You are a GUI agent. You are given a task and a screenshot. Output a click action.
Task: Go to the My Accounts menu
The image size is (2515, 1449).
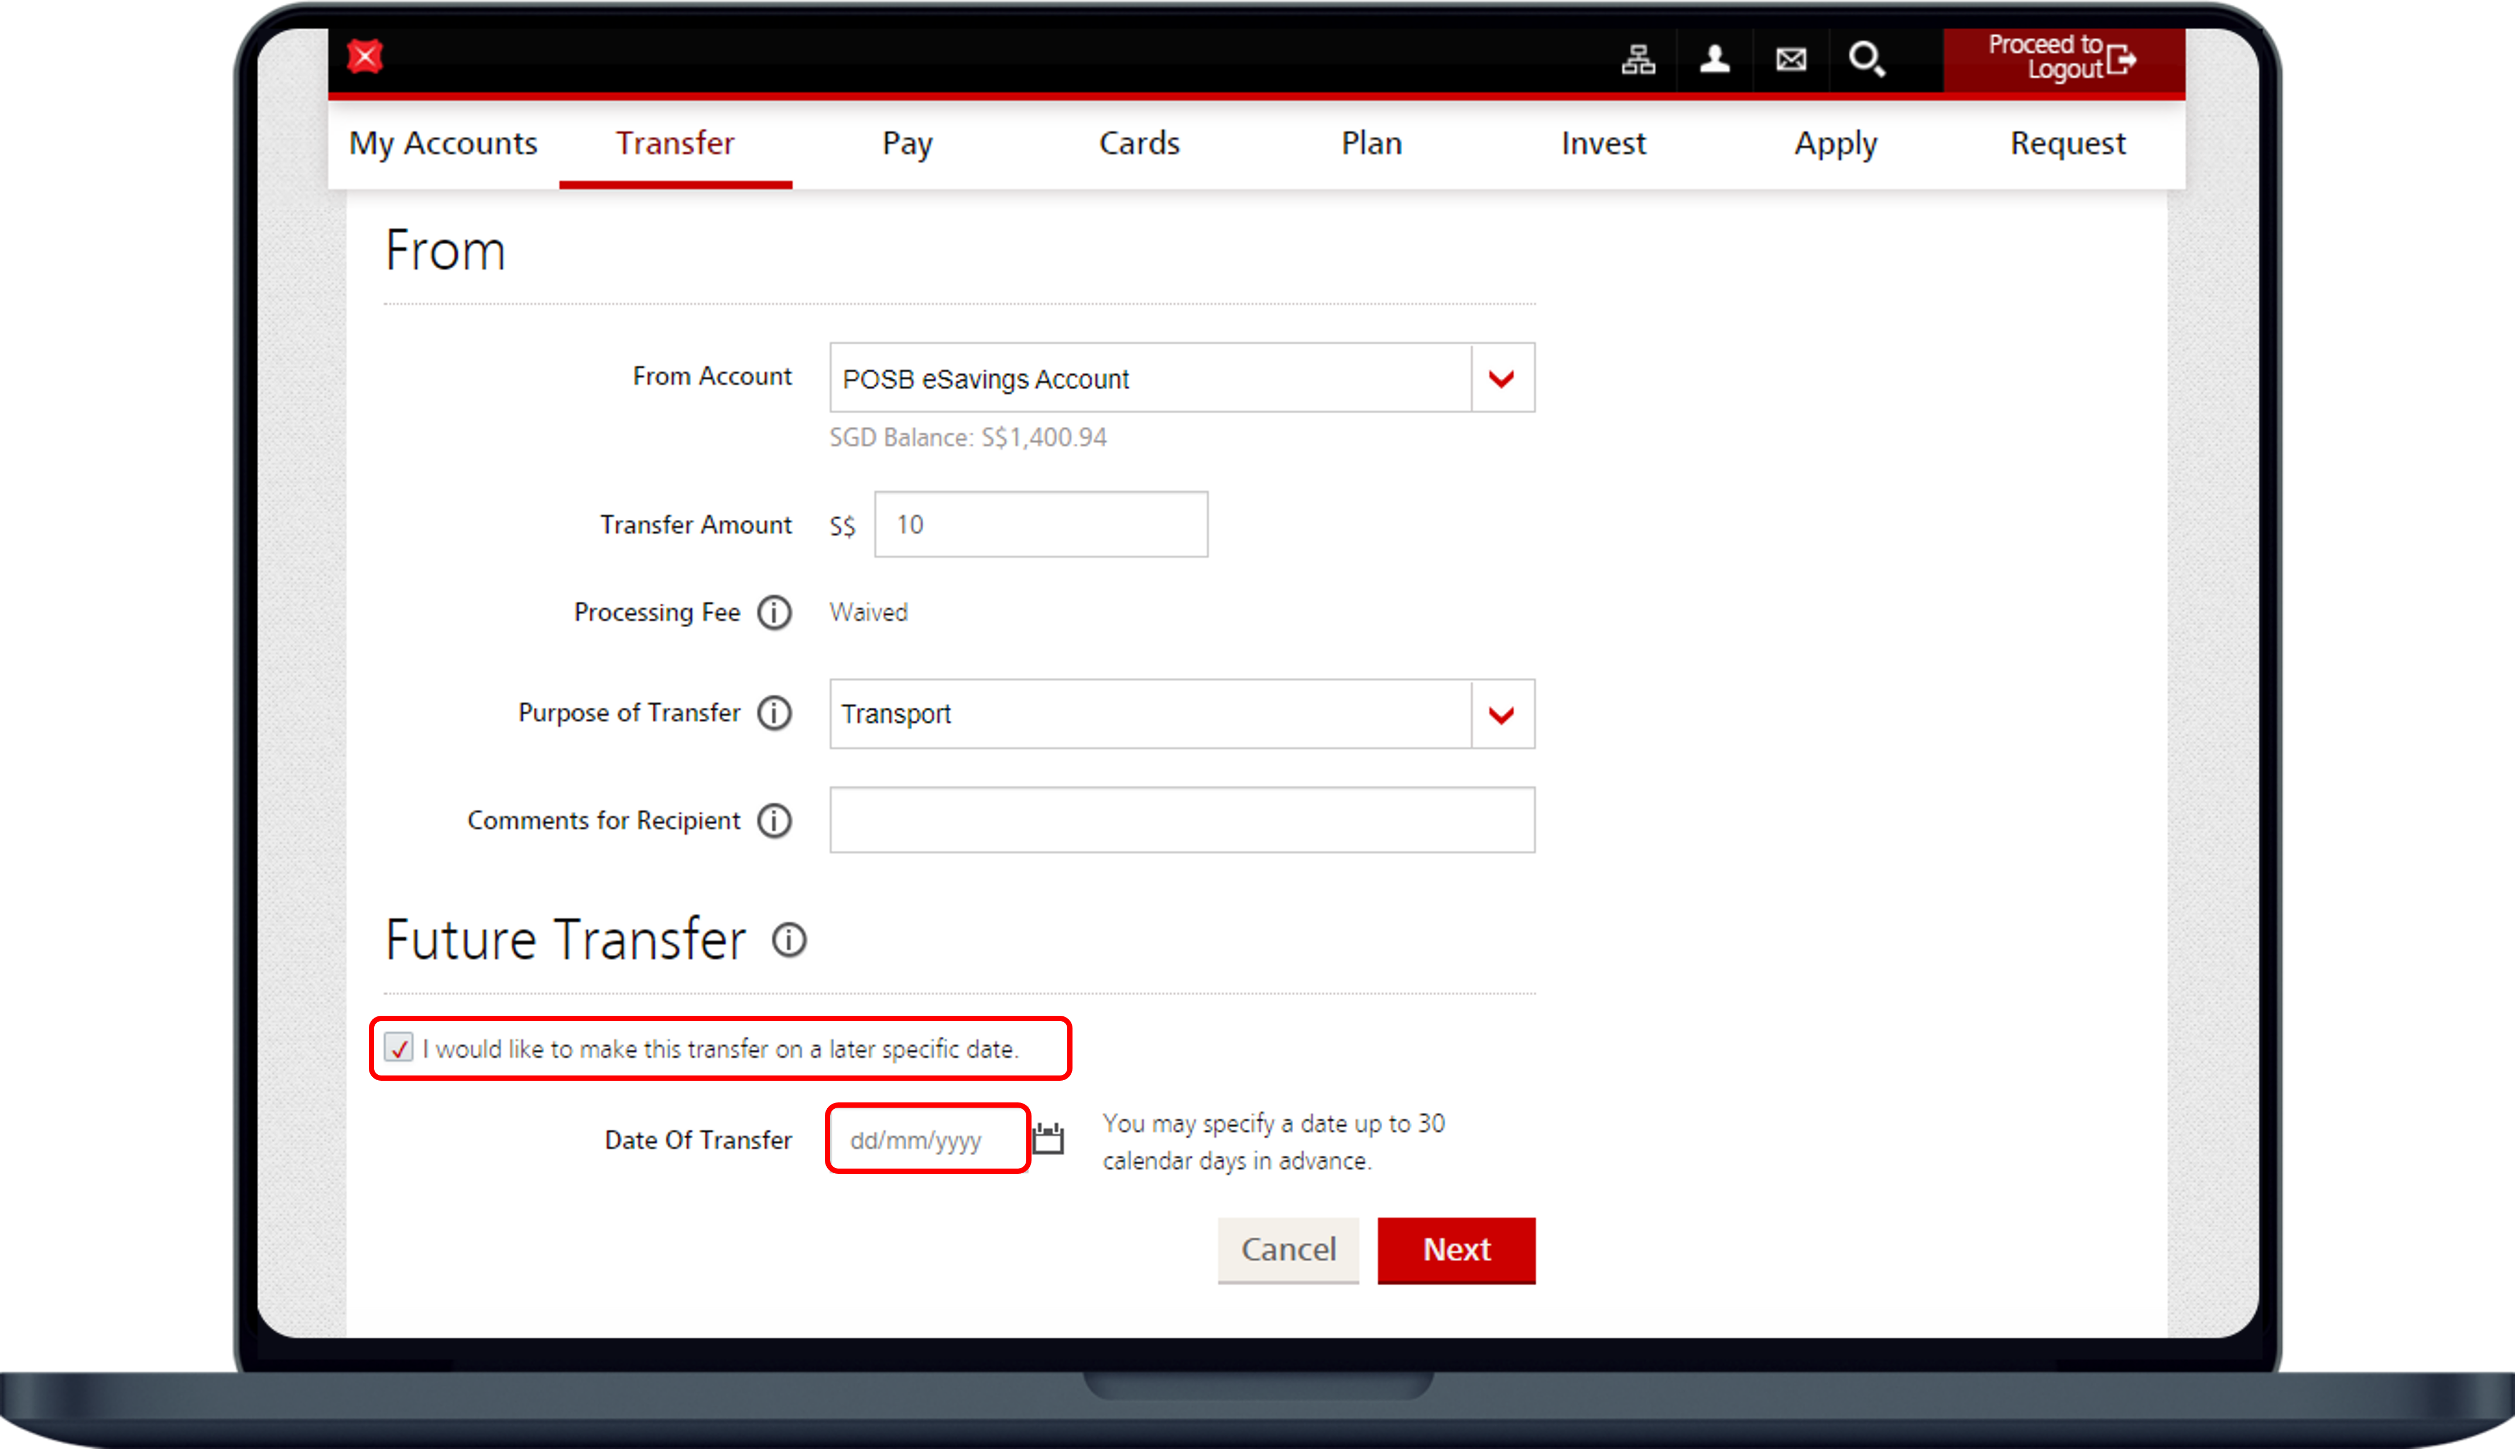click(x=443, y=143)
